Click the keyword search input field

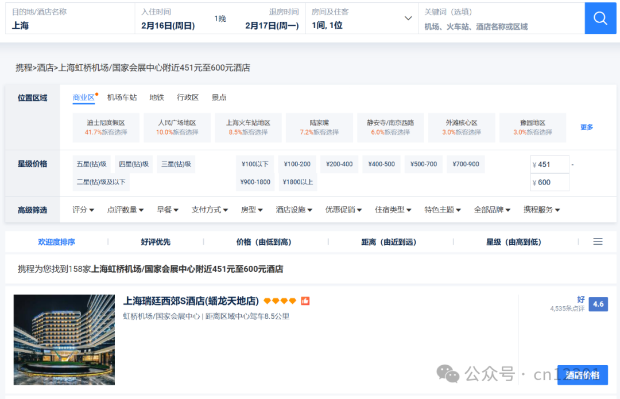coord(501,18)
